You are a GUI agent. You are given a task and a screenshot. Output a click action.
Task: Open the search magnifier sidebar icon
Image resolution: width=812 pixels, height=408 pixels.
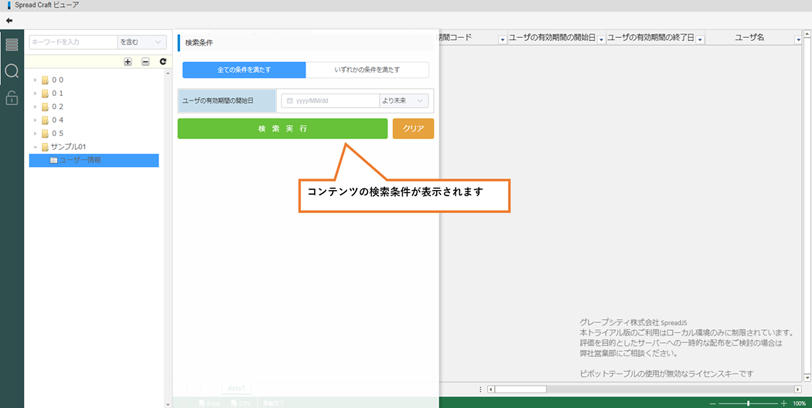pyautogui.click(x=12, y=71)
